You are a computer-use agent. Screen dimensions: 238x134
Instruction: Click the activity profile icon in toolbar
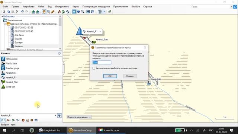tap(100, 12)
